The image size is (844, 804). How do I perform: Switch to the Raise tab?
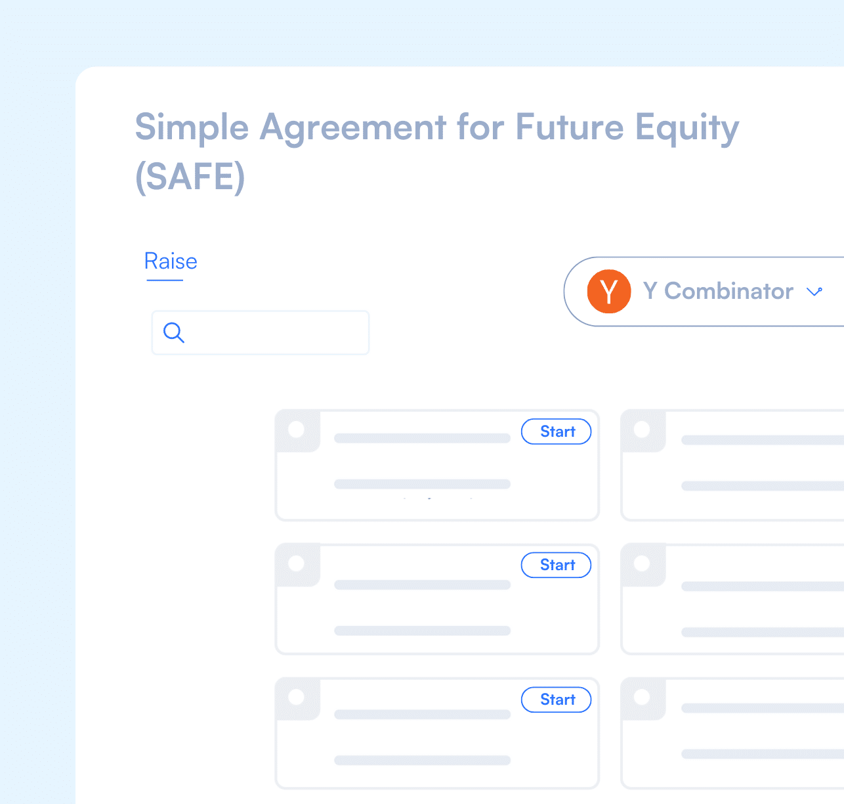[170, 261]
